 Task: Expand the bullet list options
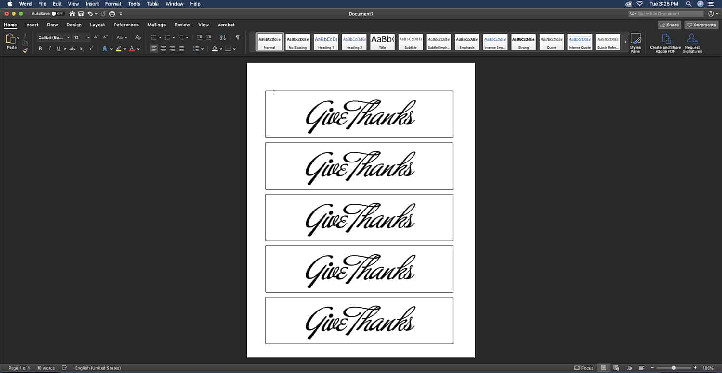click(159, 37)
